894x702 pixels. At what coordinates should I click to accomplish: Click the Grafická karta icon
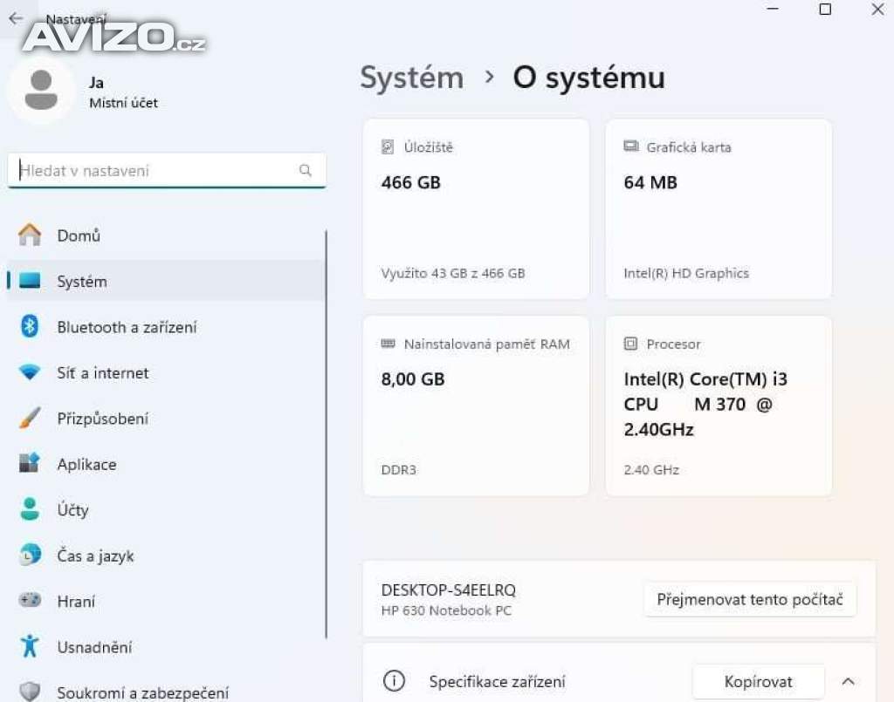coord(630,147)
